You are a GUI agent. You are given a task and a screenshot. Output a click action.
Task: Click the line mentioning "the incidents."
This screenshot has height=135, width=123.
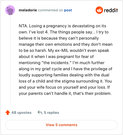[61, 63]
